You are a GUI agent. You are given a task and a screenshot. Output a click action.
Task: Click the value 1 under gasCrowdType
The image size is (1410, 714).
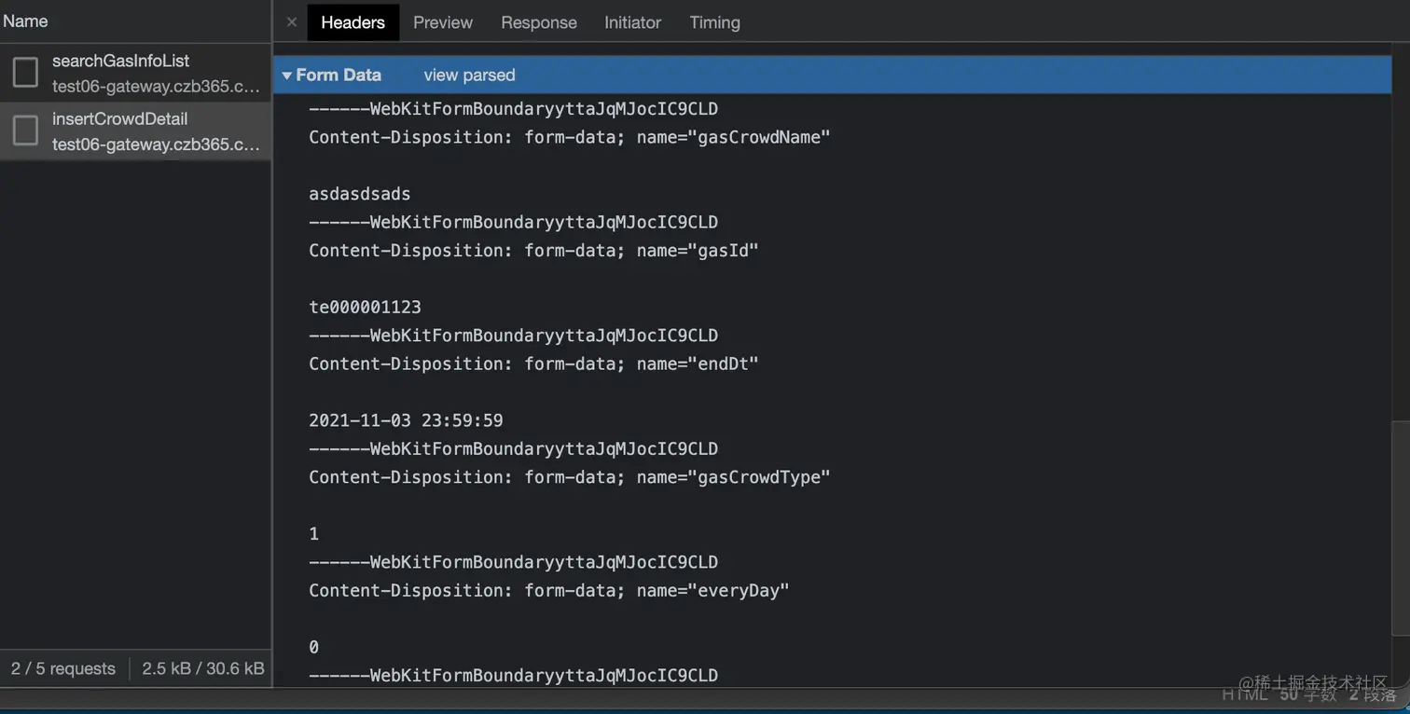click(x=314, y=534)
